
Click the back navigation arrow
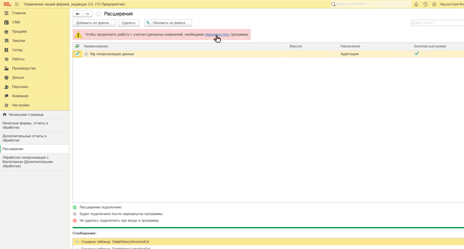(78, 14)
